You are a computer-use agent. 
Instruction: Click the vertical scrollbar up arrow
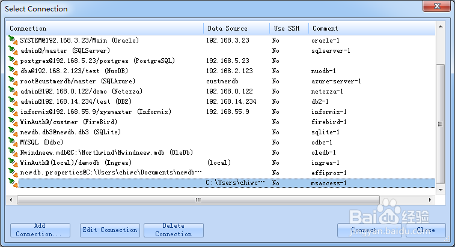tap(441, 26)
